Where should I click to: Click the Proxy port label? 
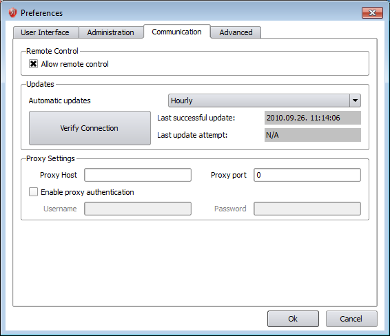pyautogui.click(x=229, y=175)
